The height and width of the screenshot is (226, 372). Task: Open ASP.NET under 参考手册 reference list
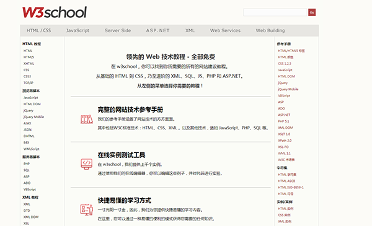284,115
